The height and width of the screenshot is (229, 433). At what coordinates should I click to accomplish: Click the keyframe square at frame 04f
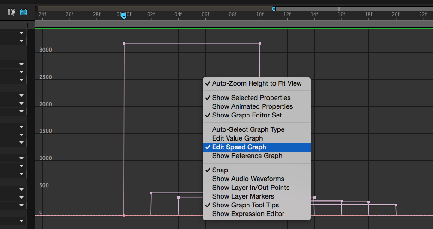(x=178, y=197)
